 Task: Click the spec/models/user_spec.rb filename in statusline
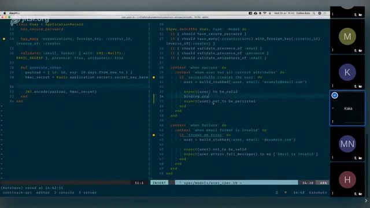(210, 183)
